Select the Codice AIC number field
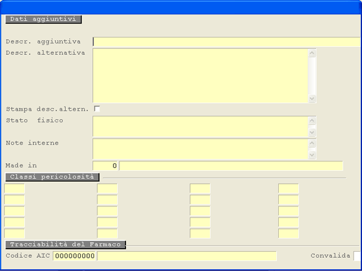The image size is (362, 271). 75,256
